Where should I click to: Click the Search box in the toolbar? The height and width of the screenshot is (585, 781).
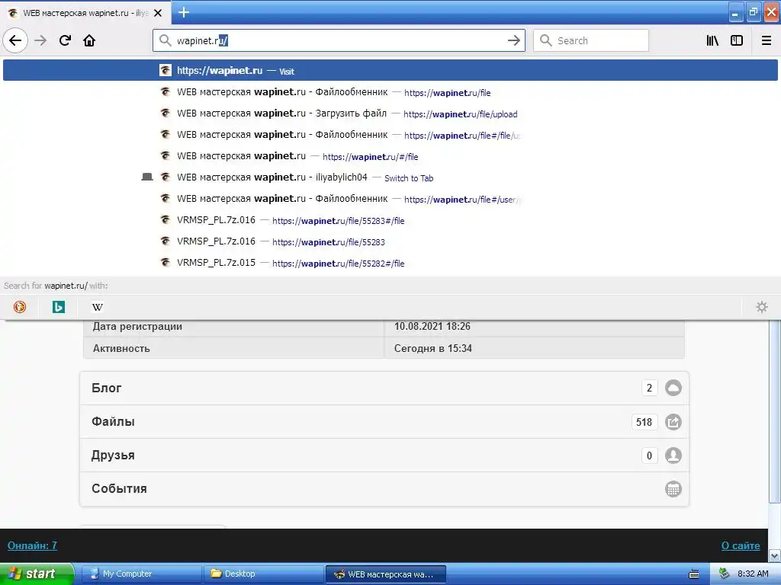(591, 40)
